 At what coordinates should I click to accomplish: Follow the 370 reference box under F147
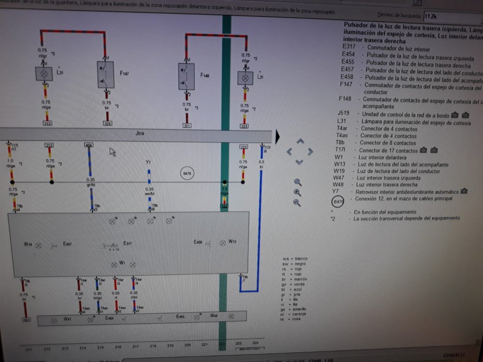[x=108, y=124]
